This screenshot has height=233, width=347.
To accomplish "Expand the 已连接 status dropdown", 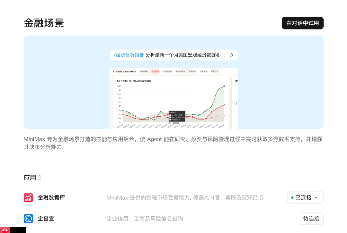I will pos(305,197).
